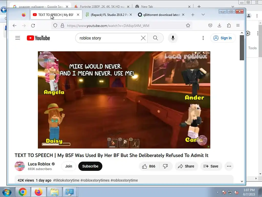Click muted volume tray icon
This screenshot has width=262, height=197.
tap(236, 192)
